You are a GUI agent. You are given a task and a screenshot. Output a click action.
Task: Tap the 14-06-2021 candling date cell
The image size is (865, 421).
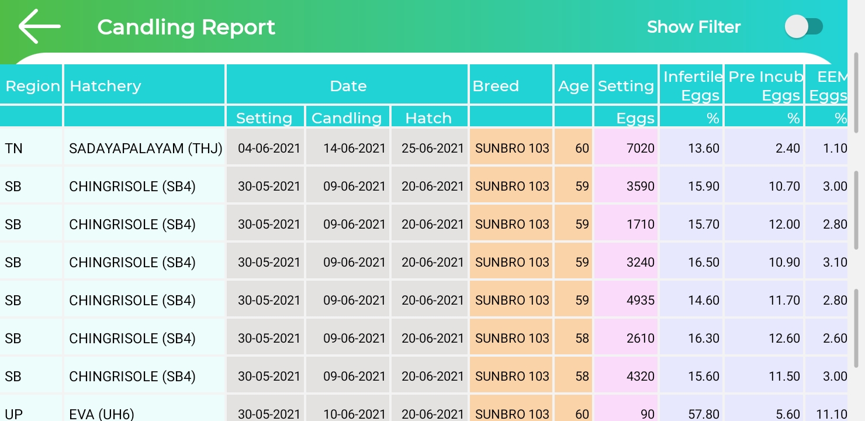tap(354, 149)
